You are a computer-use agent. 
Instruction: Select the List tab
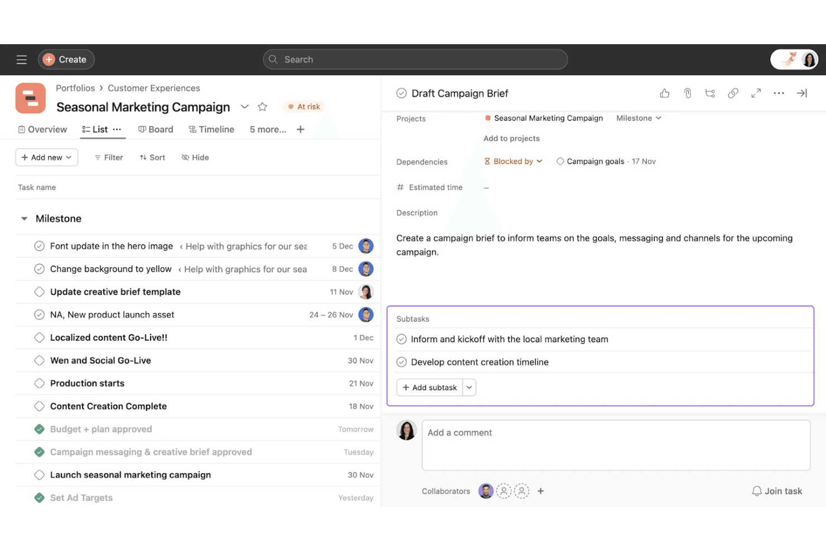coord(95,130)
